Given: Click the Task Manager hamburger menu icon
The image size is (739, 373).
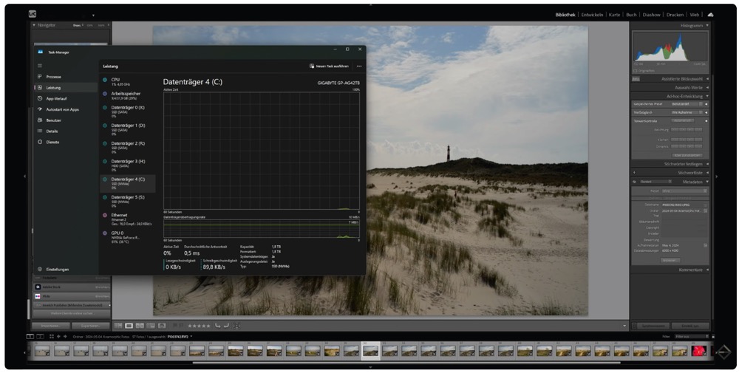Looking at the screenshot, I should pyautogui.click(x=39, y=66).
